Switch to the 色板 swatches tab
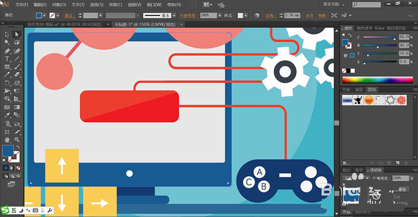 346,89
